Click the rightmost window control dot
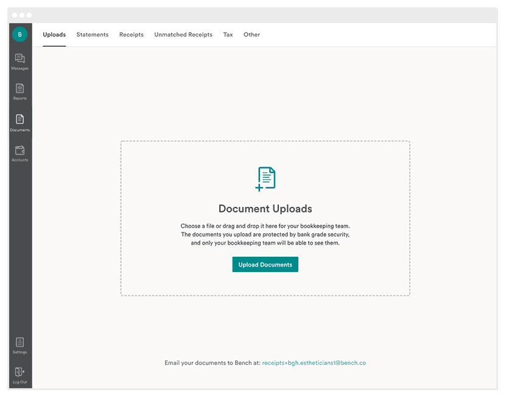 point(29,15)
